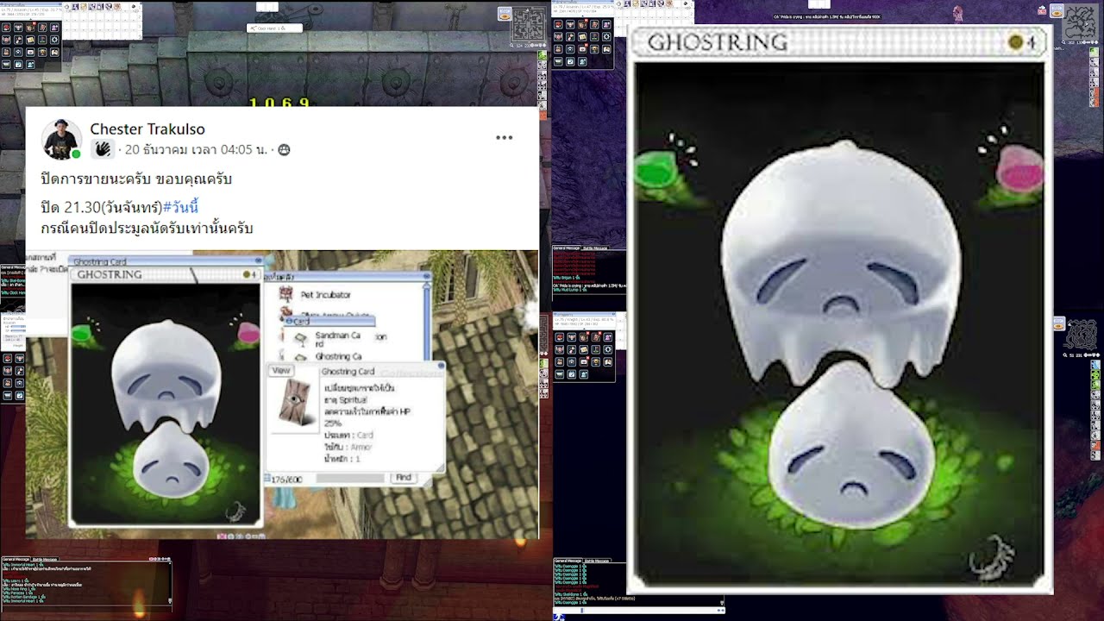
Task: Open the small Ghostring card illustration in post
Action: coord(166,403)
